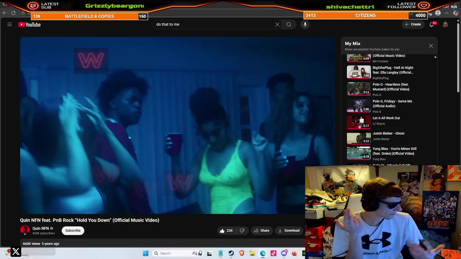Image resolution: width=461 pixels, height=259 pixels.
Task: Click the 'My Mix' playlist heading
Action: [353, 44]
